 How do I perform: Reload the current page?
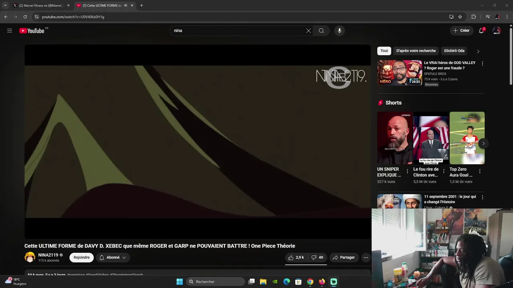coord(25,17)
